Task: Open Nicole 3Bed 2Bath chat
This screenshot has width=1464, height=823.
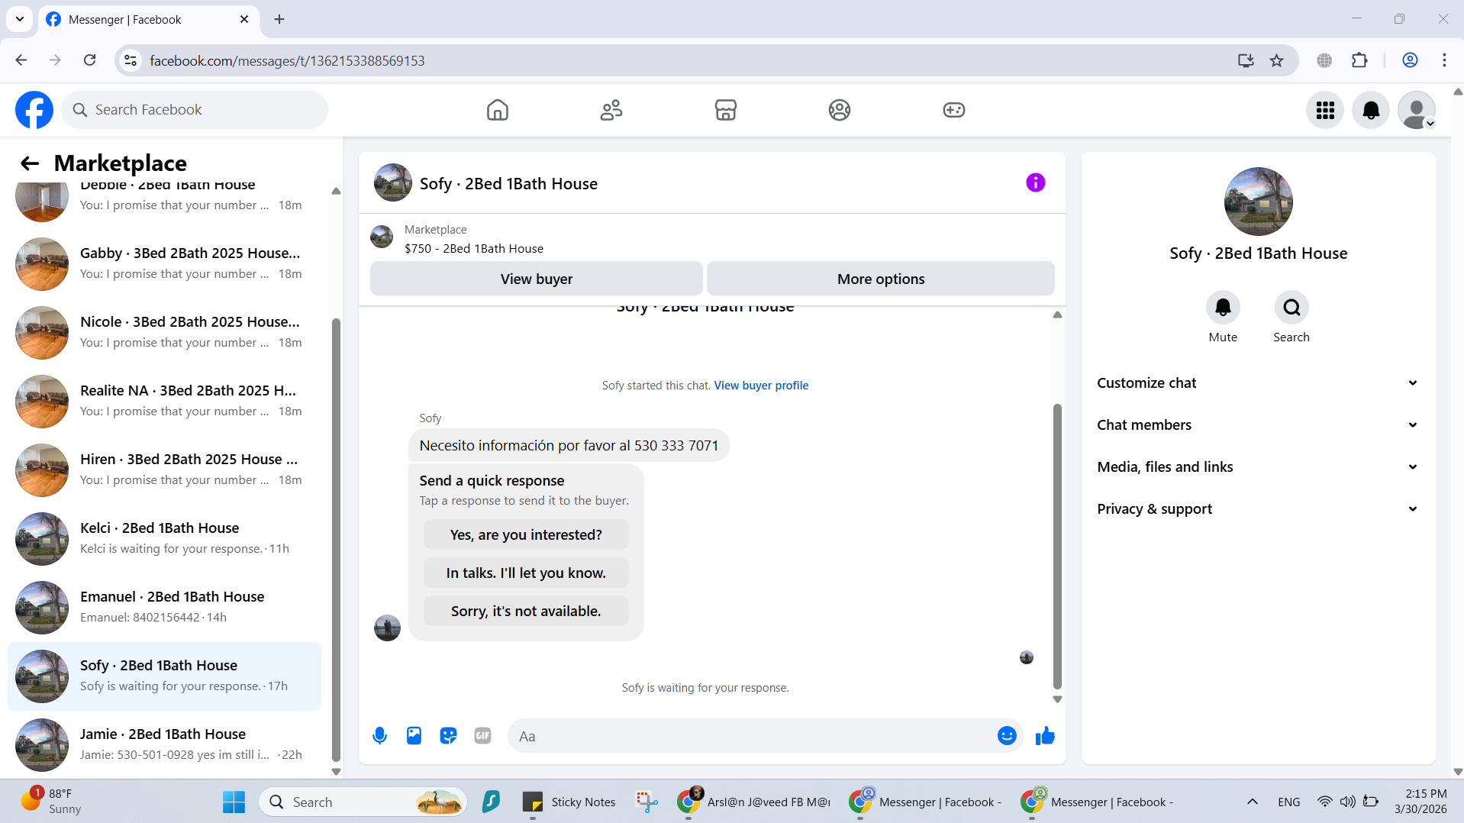Action: tap(164, 332)
